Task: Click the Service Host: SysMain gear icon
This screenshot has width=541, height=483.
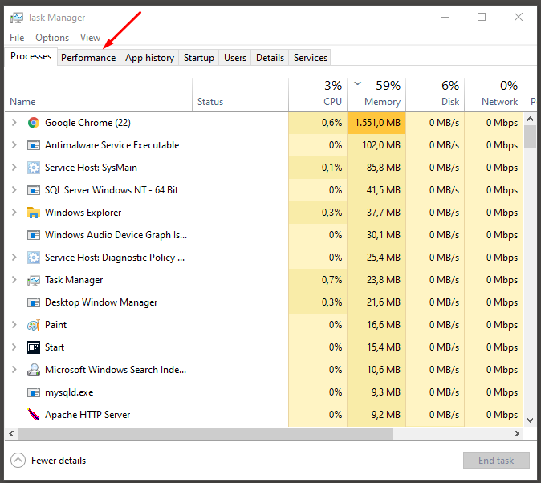Action: tap(34, 168)
